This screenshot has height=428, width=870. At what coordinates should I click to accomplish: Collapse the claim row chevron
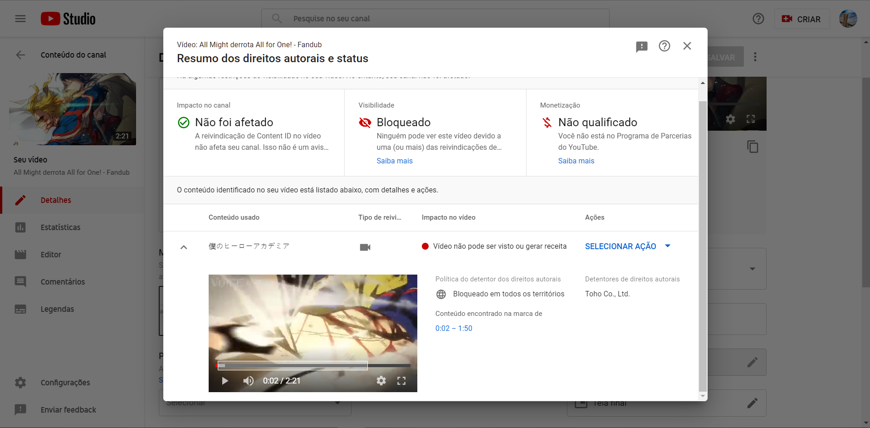click(x=184, y=247)
